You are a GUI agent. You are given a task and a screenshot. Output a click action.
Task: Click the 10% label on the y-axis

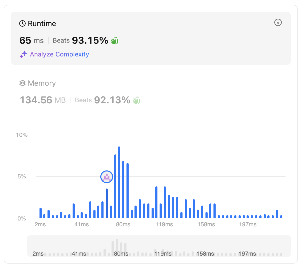point(22,135)
